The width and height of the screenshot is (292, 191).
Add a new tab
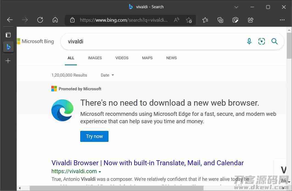coord(8,61)
